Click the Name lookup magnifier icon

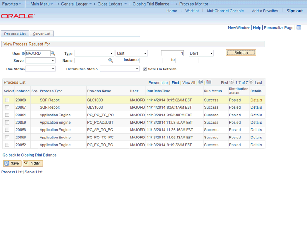tap(110, 60)
